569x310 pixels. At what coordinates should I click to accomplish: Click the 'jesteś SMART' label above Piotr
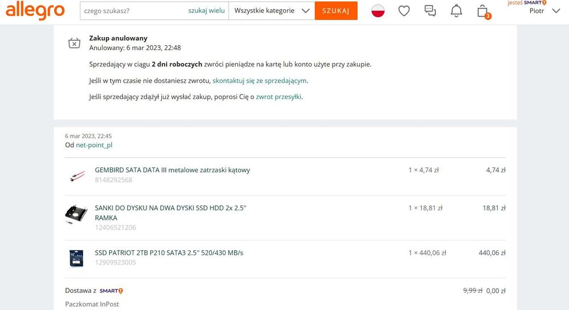pos(527,2)
